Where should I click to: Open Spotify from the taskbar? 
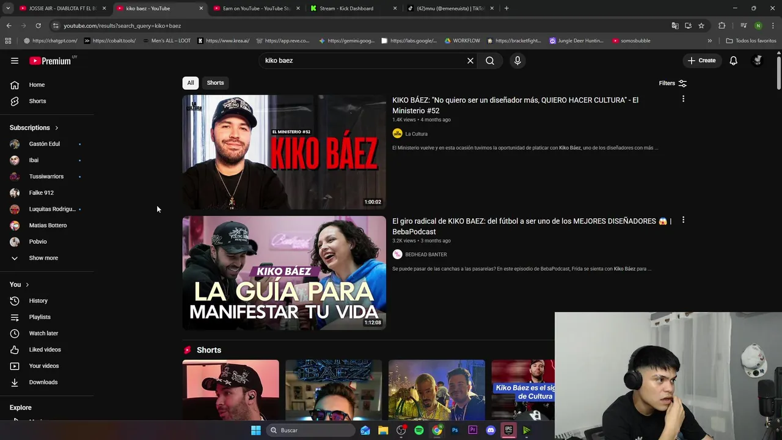pyautogui.click(x=419, y=430)
